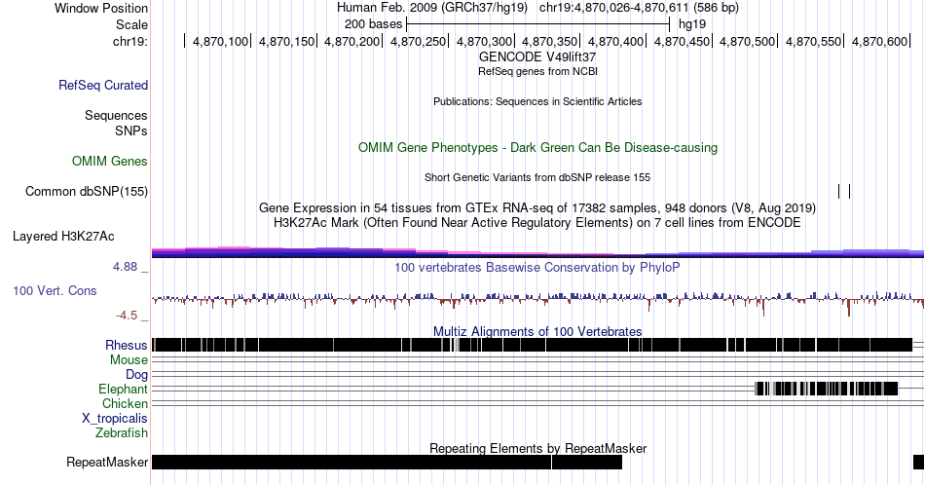This screenshot has height=485, width=925.
Task: Click the Elephant alignment block
Action: (x=827, y=389)
